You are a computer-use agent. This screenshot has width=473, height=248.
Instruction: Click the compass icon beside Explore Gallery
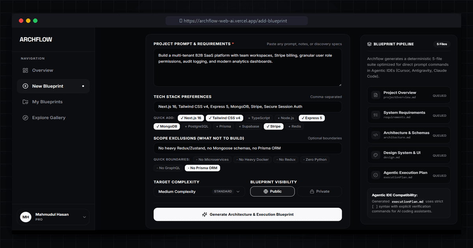25,118
